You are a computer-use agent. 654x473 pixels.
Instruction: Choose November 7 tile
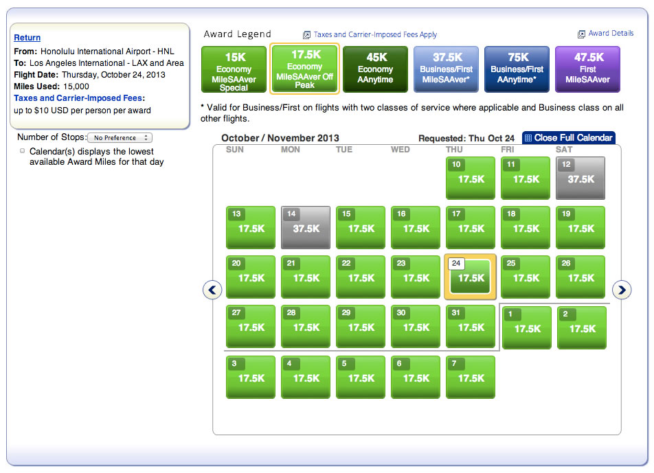[x=471, y=377]
